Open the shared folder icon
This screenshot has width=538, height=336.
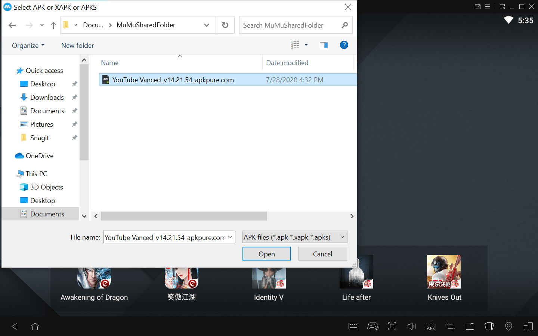coord(470,326)
